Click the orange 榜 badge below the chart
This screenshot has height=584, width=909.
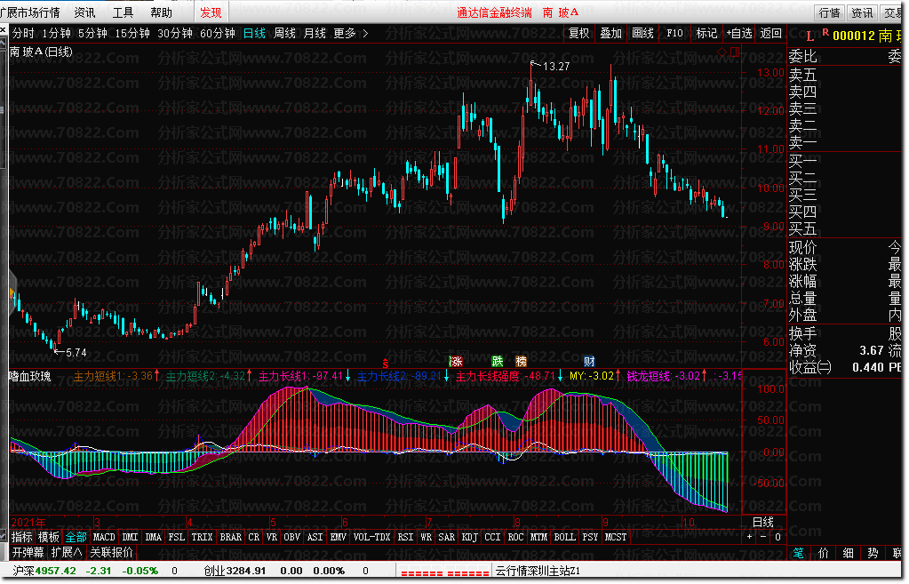coord(522,361)
